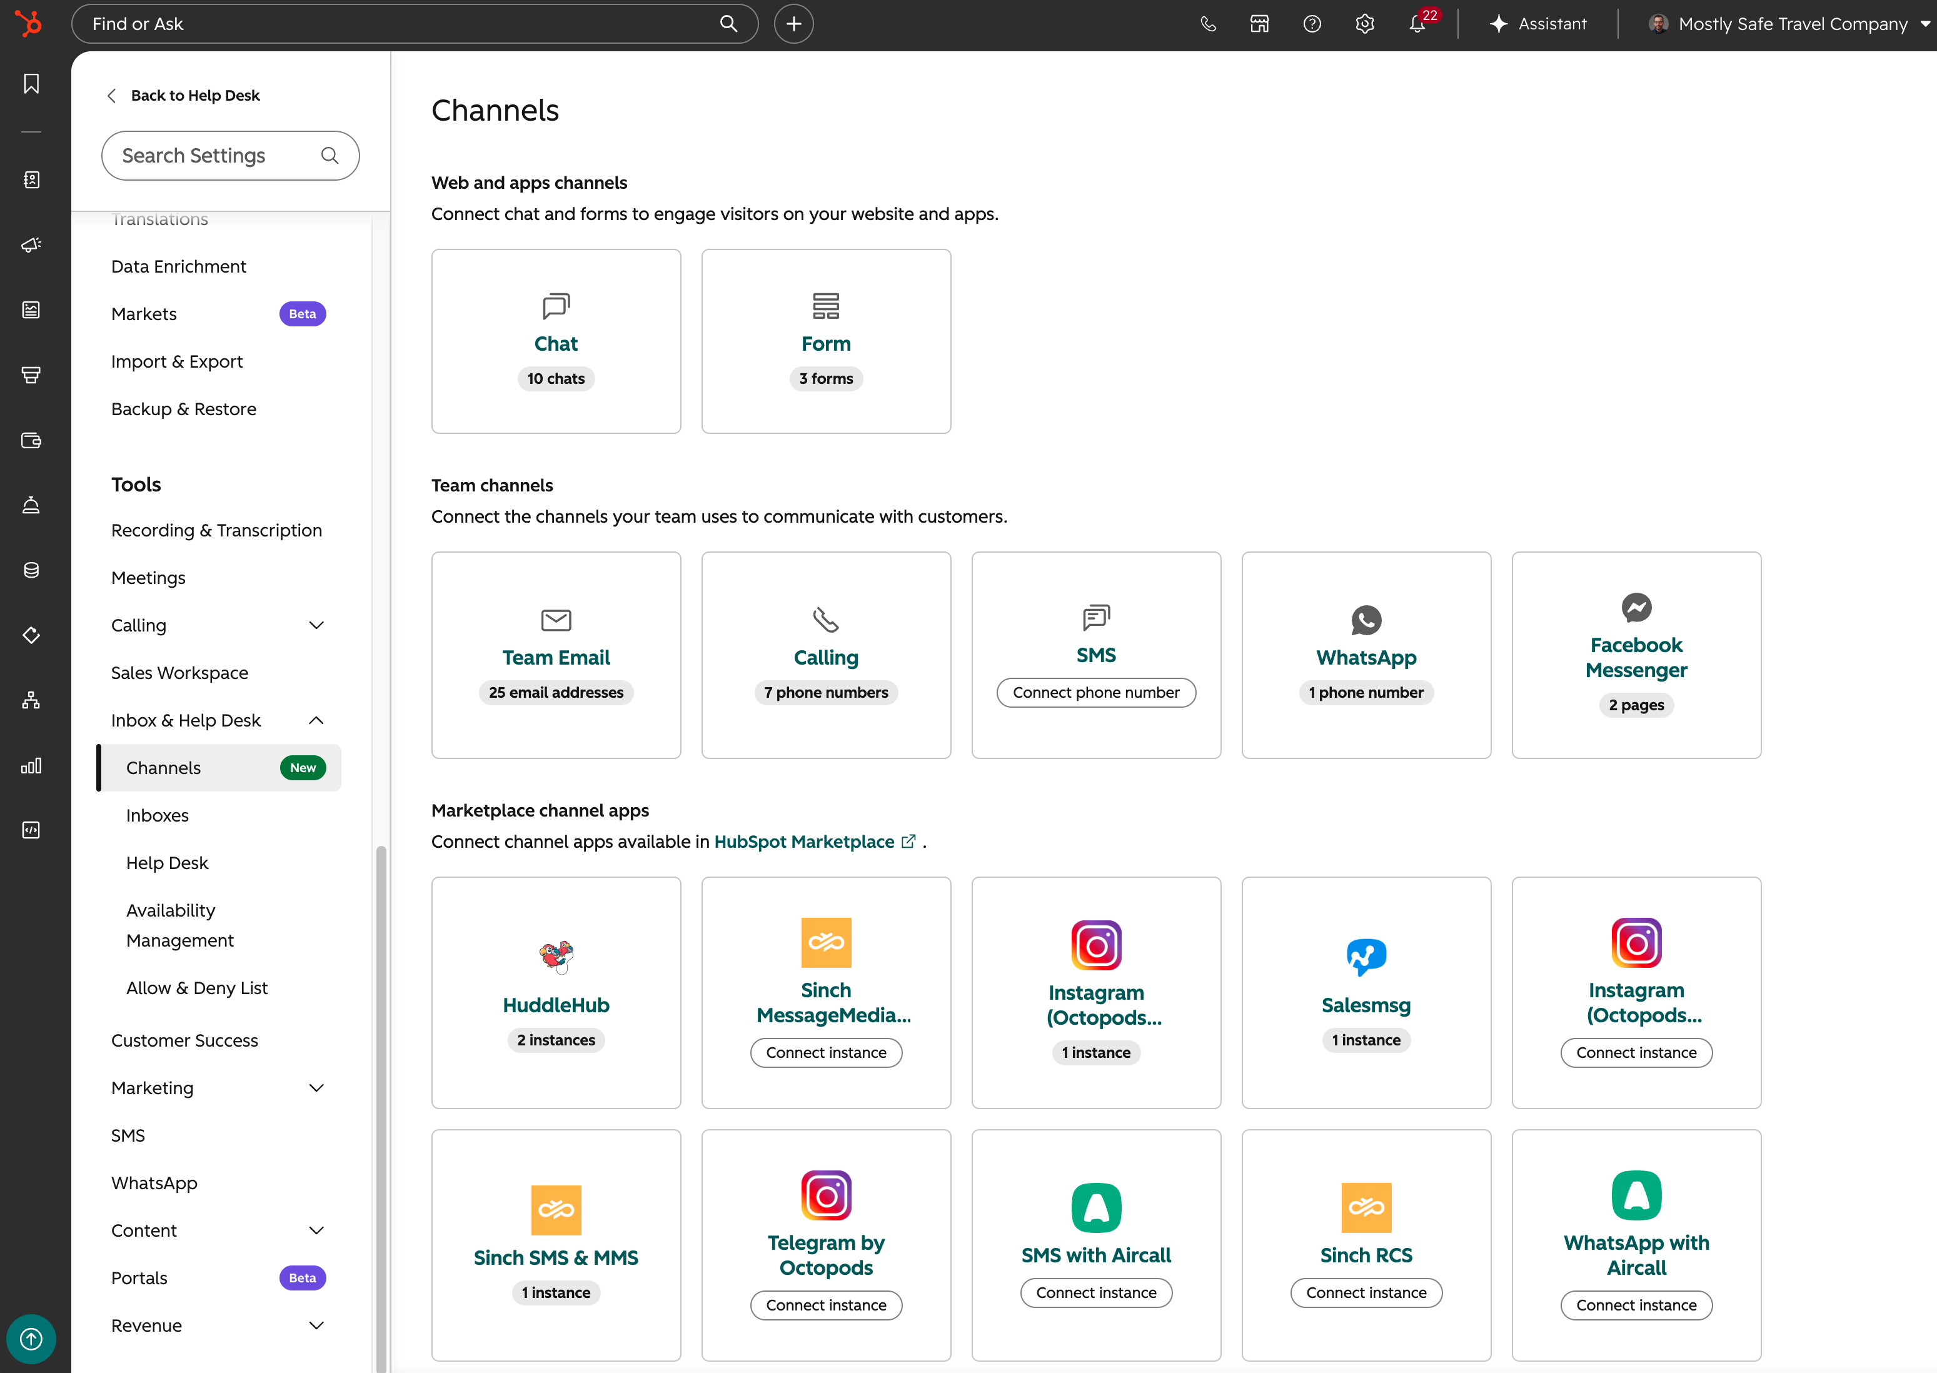Open Backup & Restore settings
The image size is (1937, 1373).
click(183, 409)
